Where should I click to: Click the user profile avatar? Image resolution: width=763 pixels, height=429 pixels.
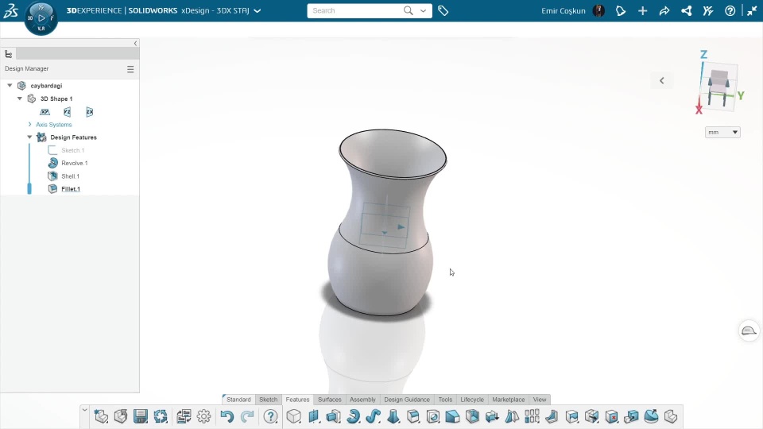599,10
